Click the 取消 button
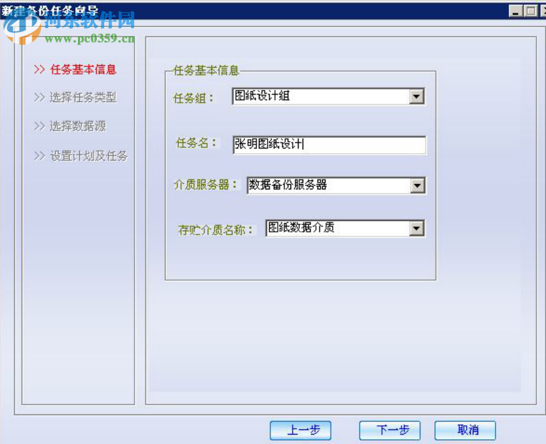 click(x=466, y=431)
